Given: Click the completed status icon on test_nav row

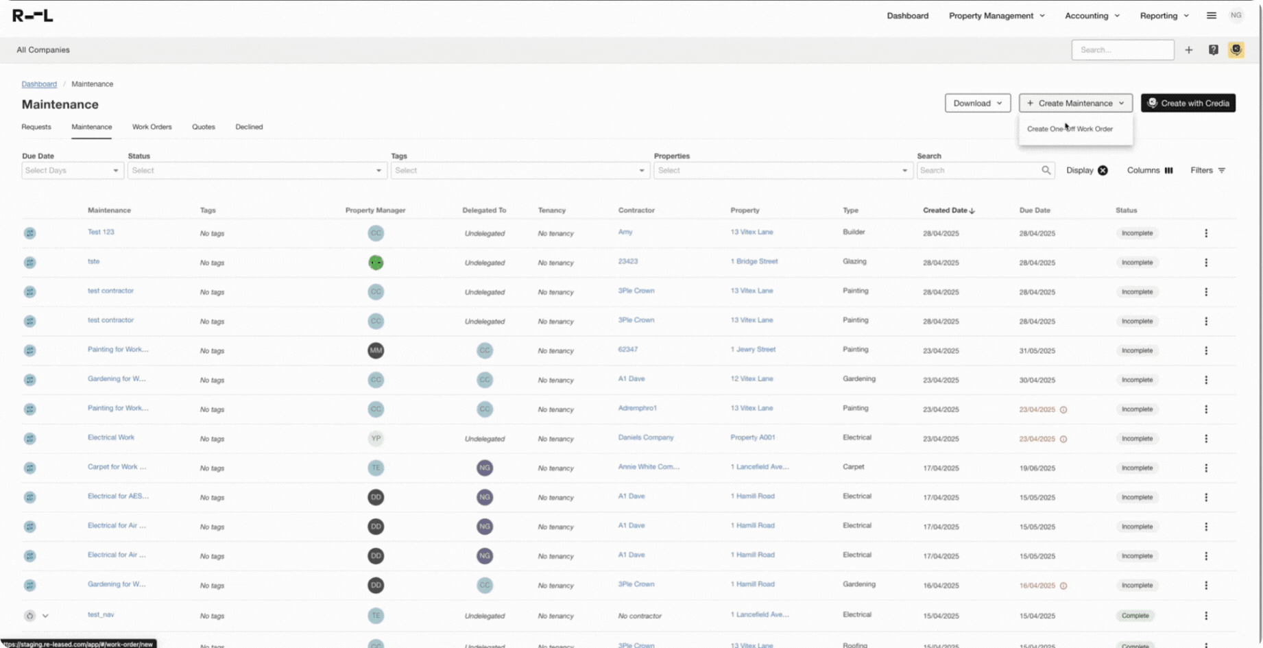Looking at the screenshot, I should (29, 616).
